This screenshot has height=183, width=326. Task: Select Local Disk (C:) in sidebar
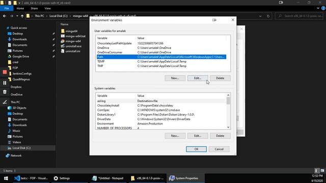click(21, 148)
